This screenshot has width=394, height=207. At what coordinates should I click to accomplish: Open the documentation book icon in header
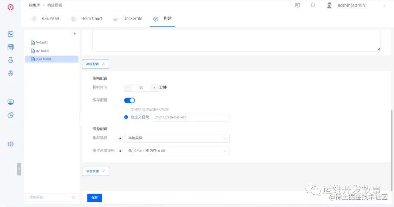click(x=298, y=5)
